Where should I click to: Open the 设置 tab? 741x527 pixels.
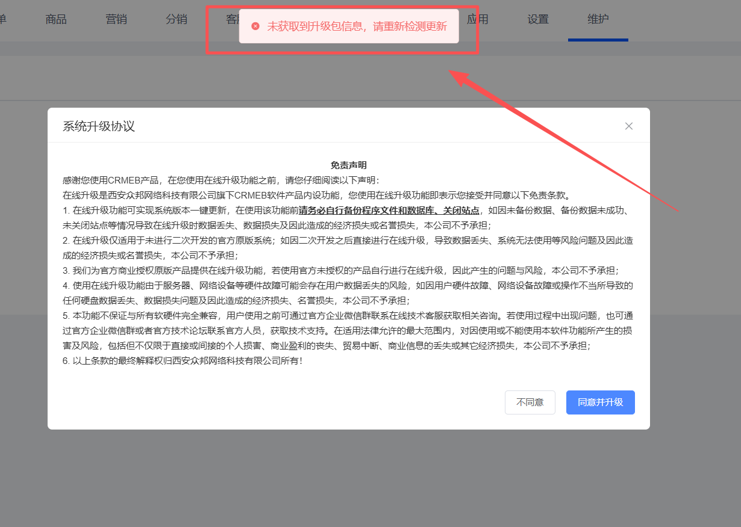pos(538,19)
